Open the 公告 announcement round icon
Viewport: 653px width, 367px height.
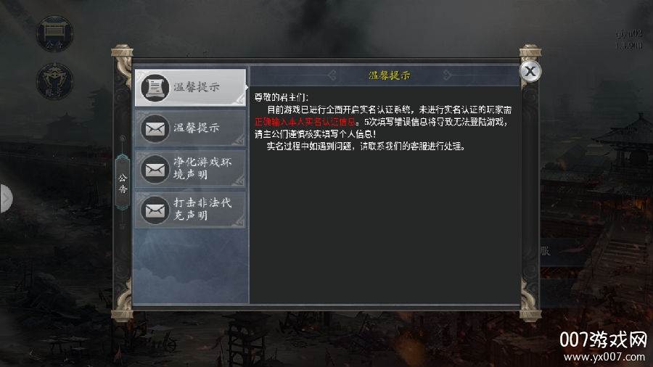tap(54, 33)
